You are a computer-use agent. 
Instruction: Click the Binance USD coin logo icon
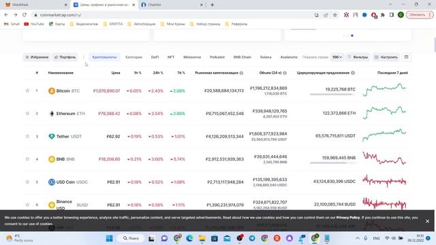coord(52,205)
